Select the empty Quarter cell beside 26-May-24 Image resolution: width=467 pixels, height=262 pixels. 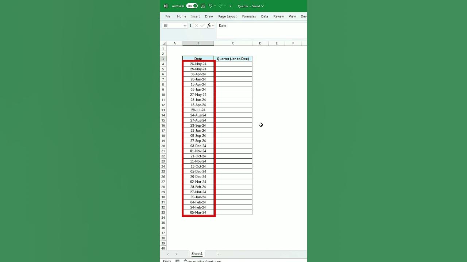coord(233,64)
